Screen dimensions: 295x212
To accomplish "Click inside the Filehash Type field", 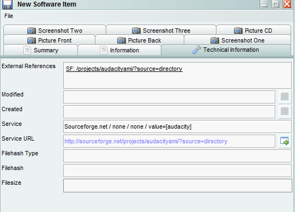I will (x=177, y=156).
